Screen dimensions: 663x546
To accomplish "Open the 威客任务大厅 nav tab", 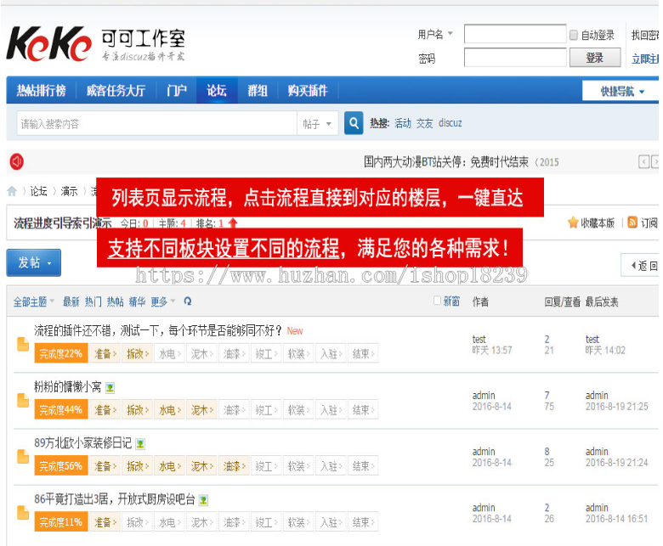I will (116, 90).
